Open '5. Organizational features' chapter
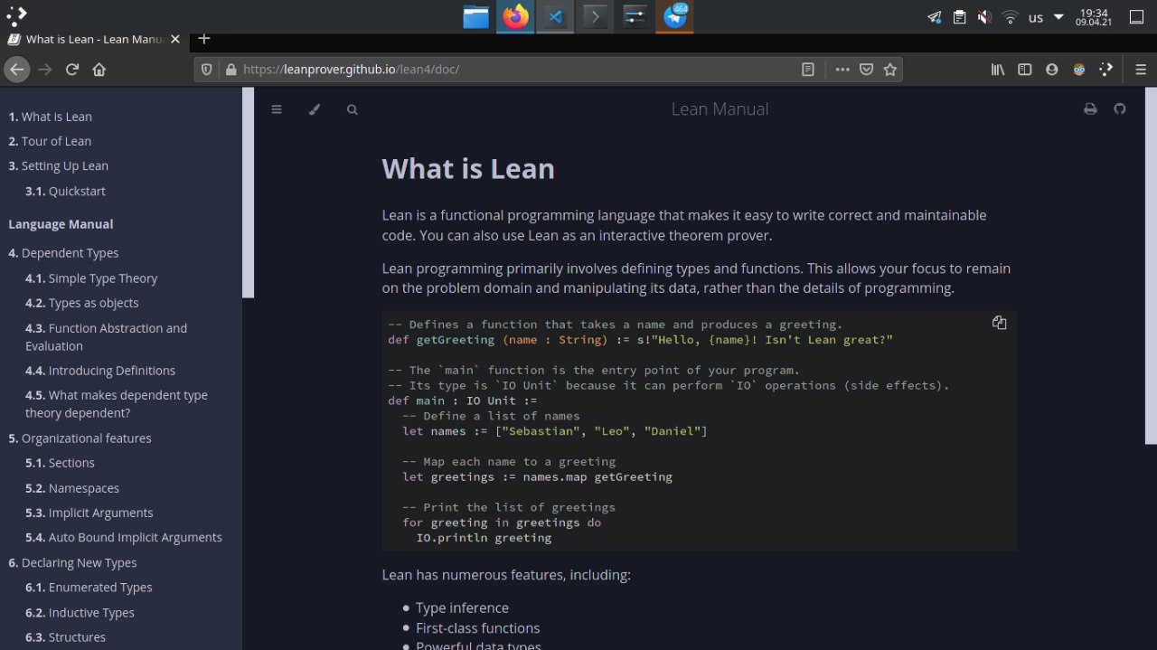 tap(80, 438)
